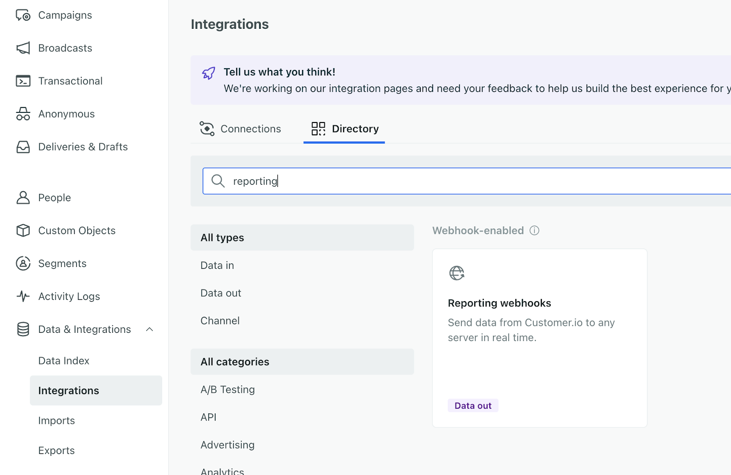Filter by the Data out type

pyautogui.click(x=221, y=293)
